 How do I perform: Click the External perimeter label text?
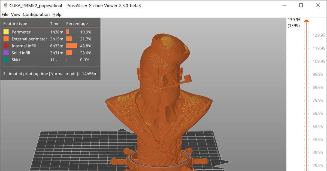click(29, 39)
